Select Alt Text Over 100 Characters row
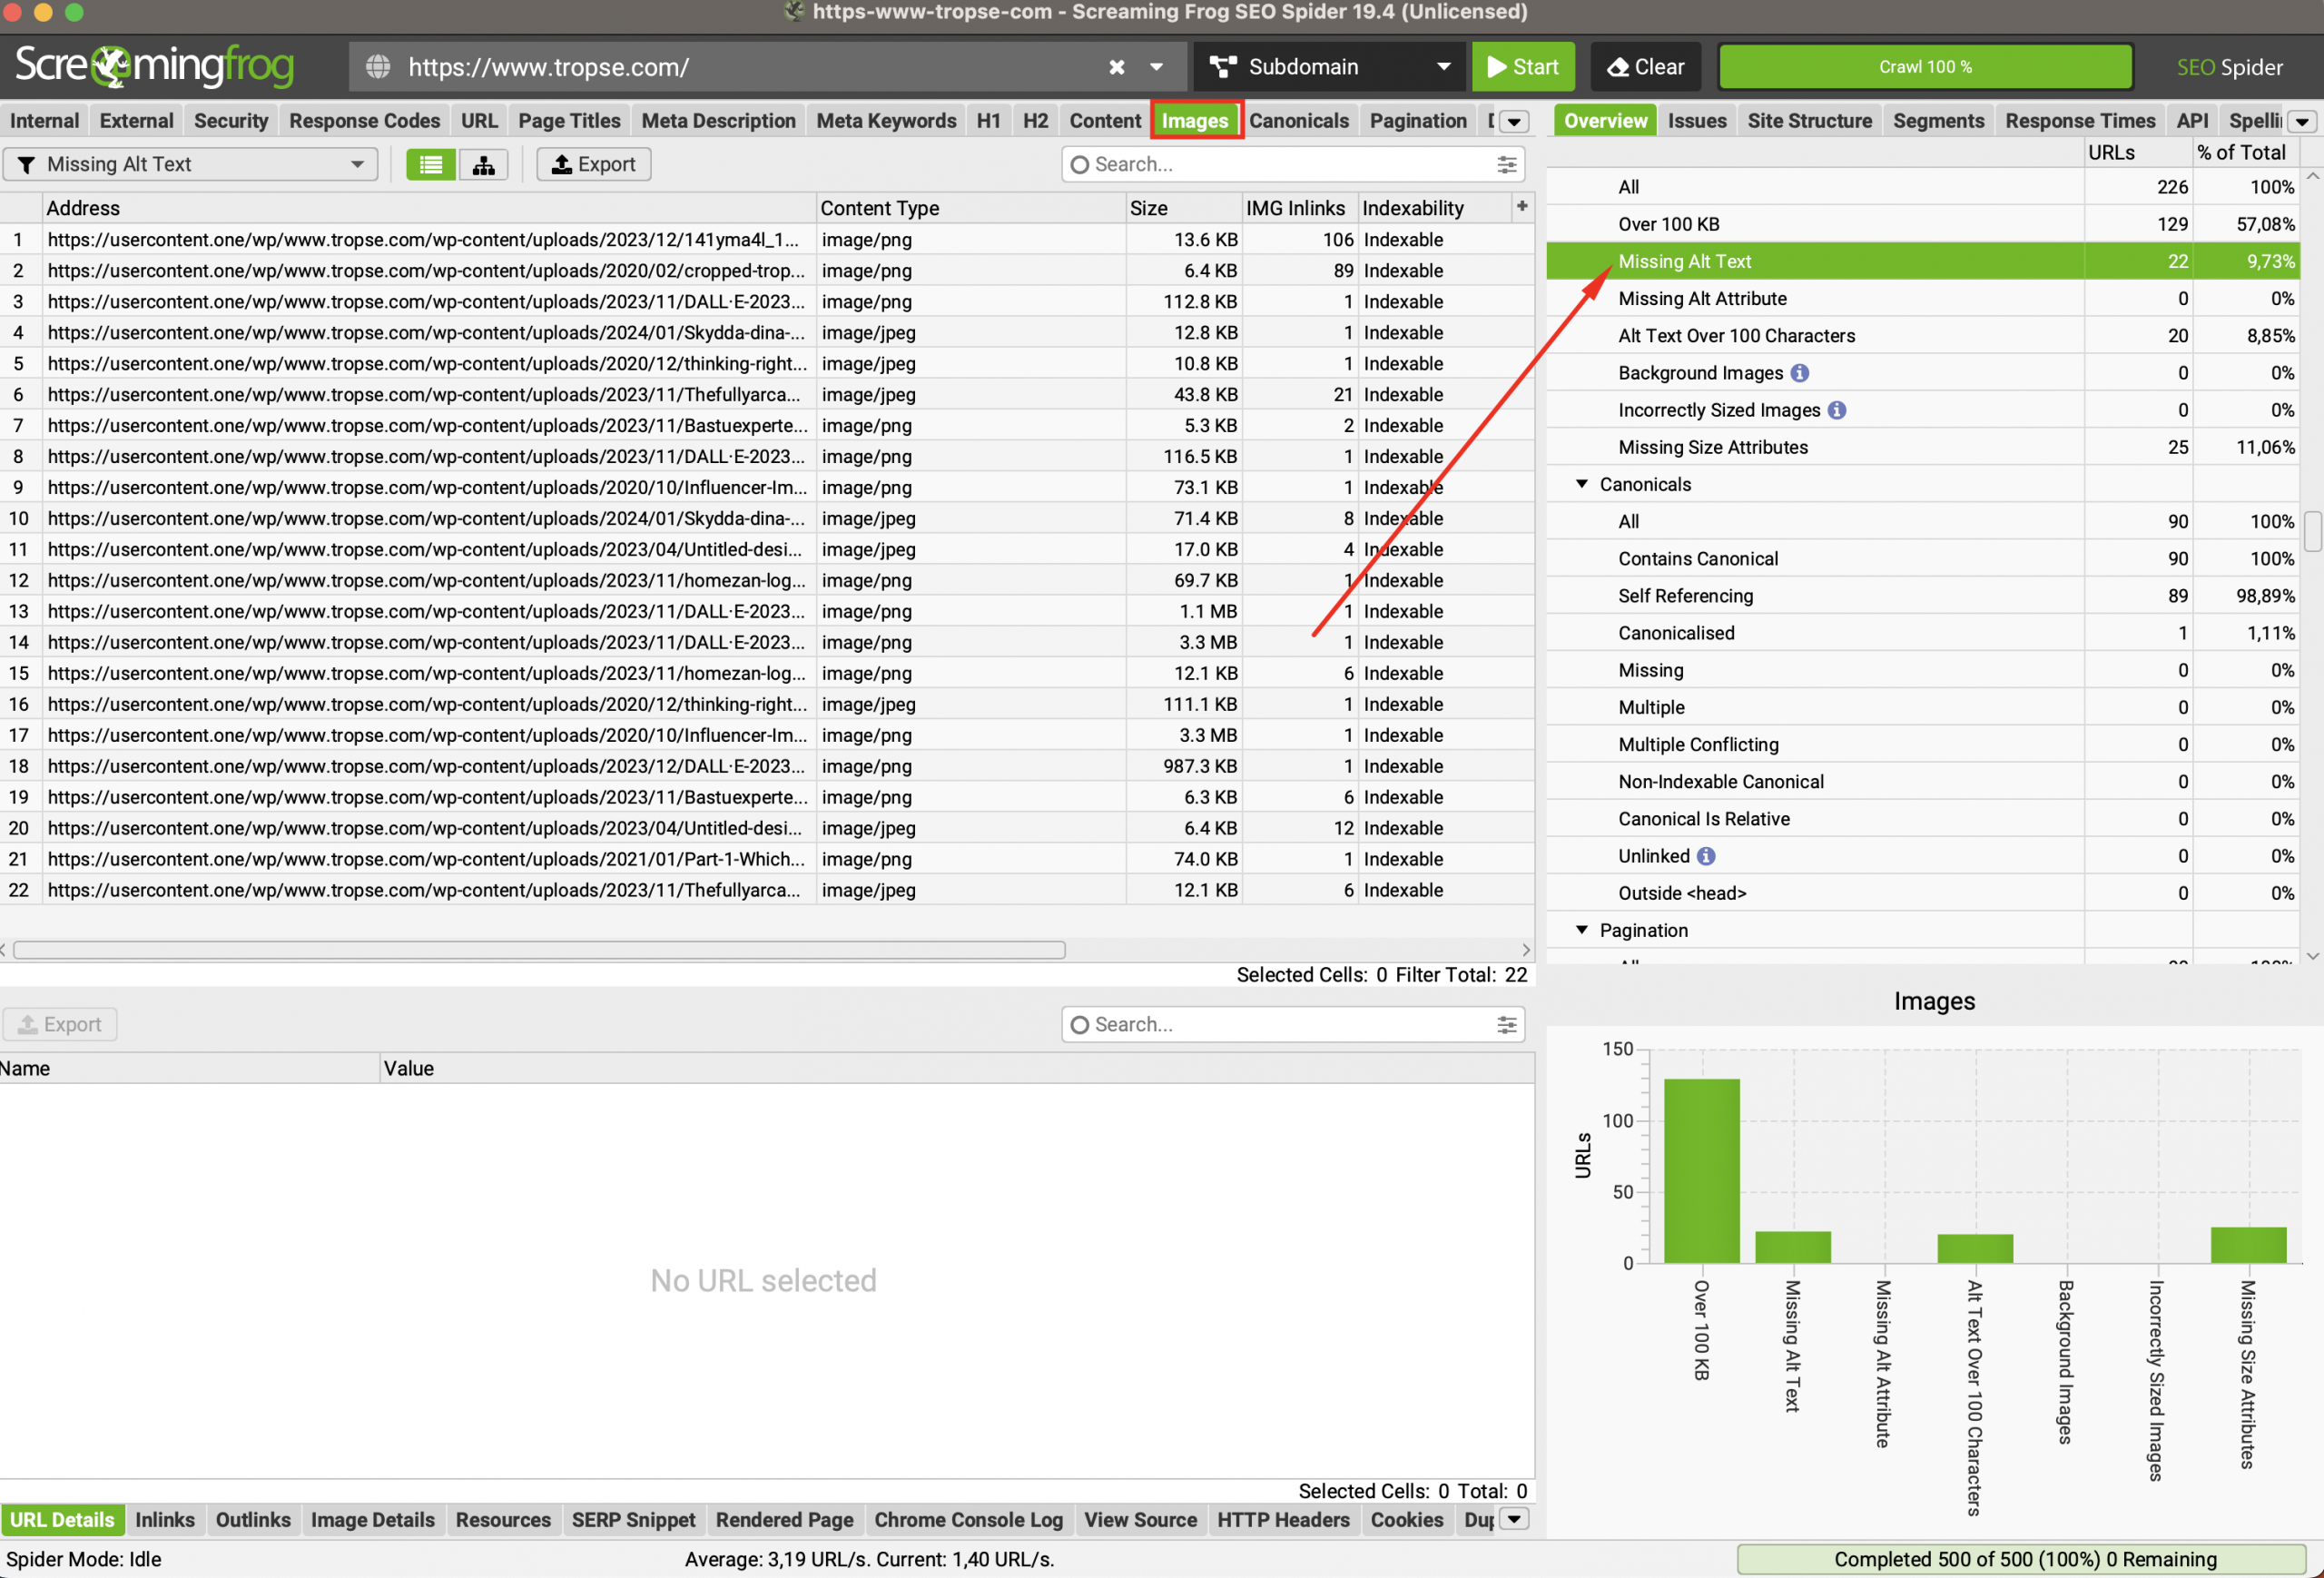This screenshot has height=1578, width=2324. tap(1922, 336)
